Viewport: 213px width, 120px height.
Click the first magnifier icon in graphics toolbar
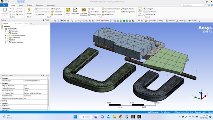(55, 21)
